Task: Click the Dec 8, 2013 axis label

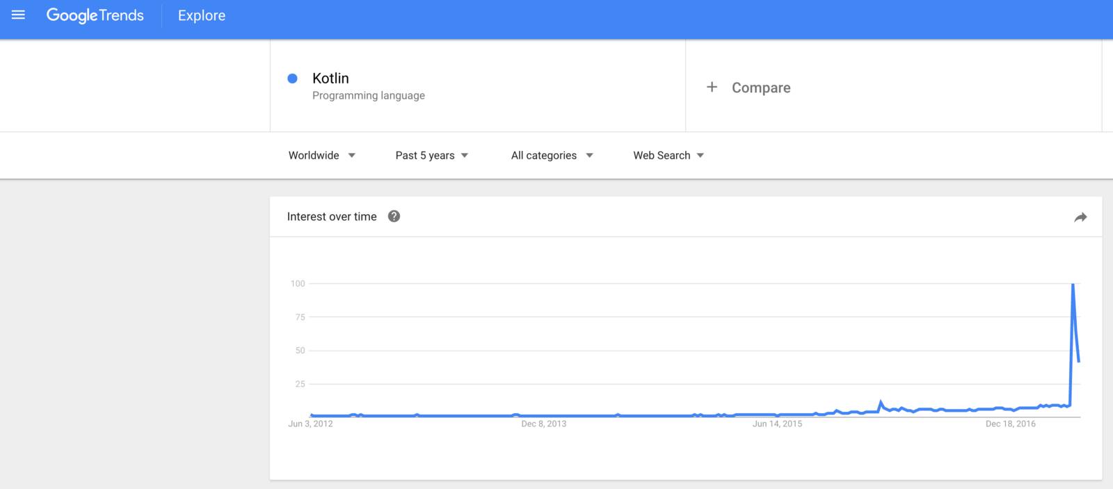Action: [543, 424]
